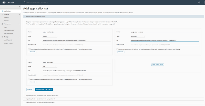205x106 pixels.
Task: Click the New Application button
Action: [x=158, y=65]
